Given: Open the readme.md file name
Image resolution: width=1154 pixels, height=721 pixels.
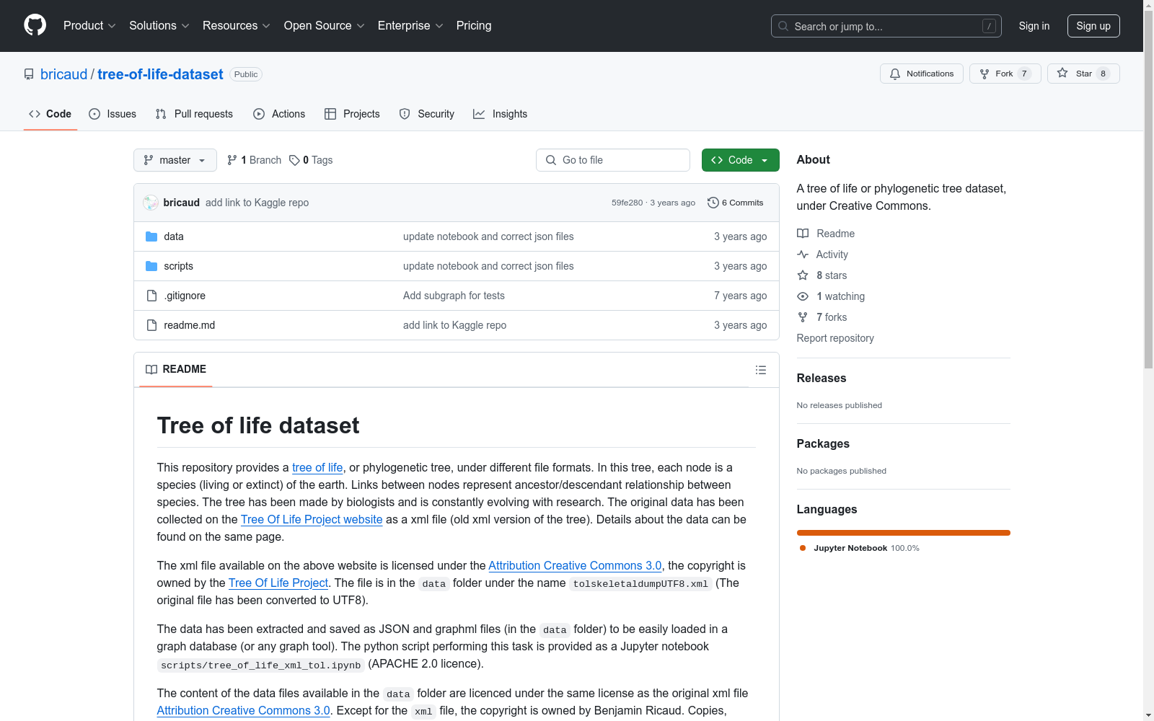Looking at the screenshot, I should pos(189,325).
